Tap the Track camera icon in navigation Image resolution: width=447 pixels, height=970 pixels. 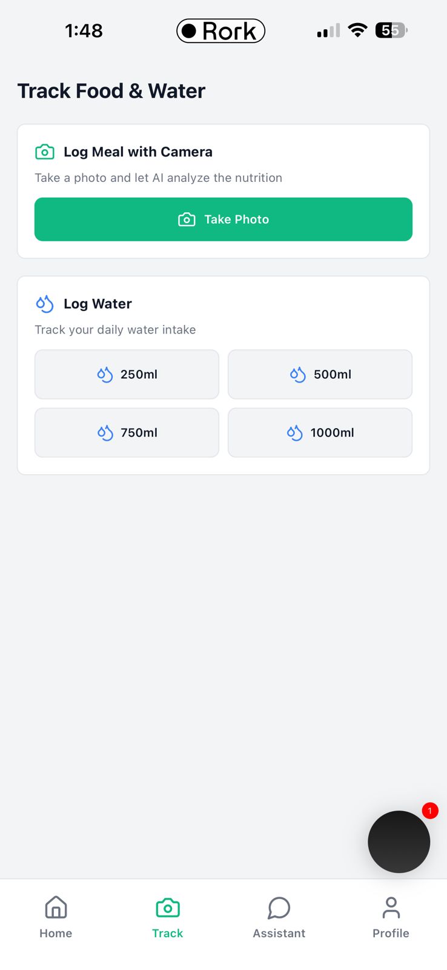click(168, 908)
